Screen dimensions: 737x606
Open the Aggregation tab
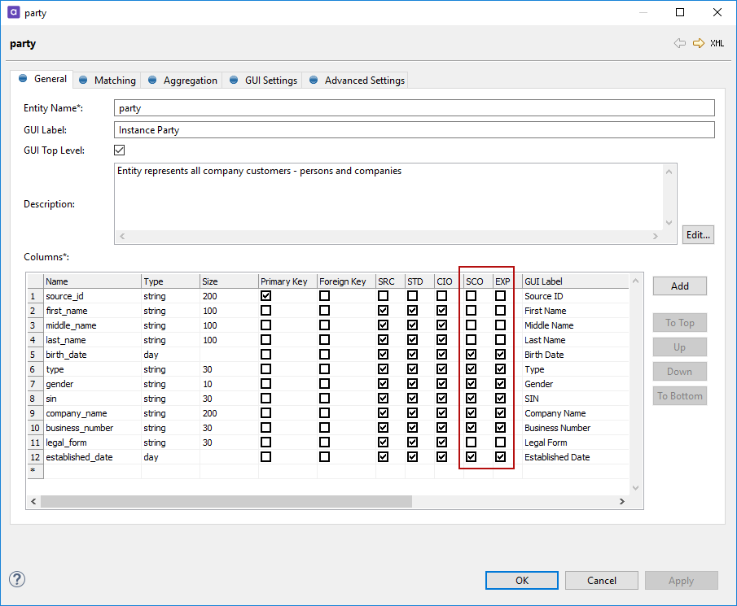tap(188, 80)
